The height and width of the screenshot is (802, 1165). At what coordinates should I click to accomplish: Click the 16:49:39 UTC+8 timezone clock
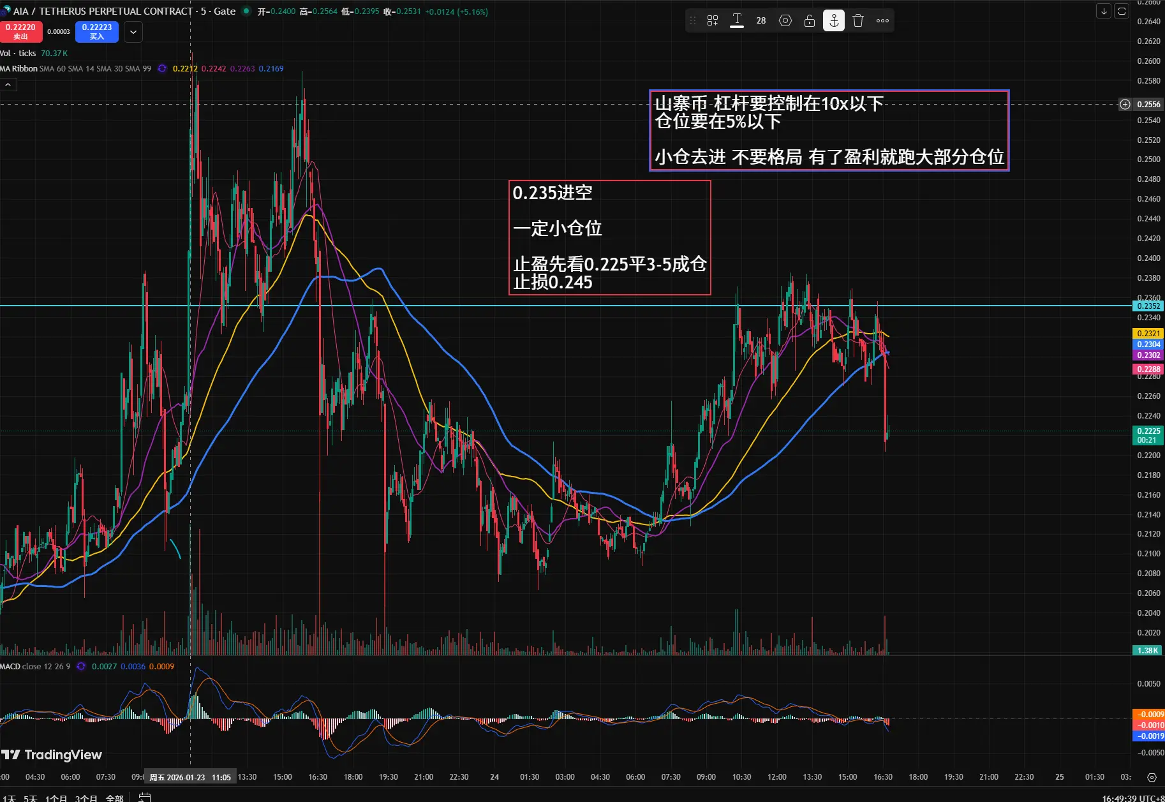(1132, 798)
